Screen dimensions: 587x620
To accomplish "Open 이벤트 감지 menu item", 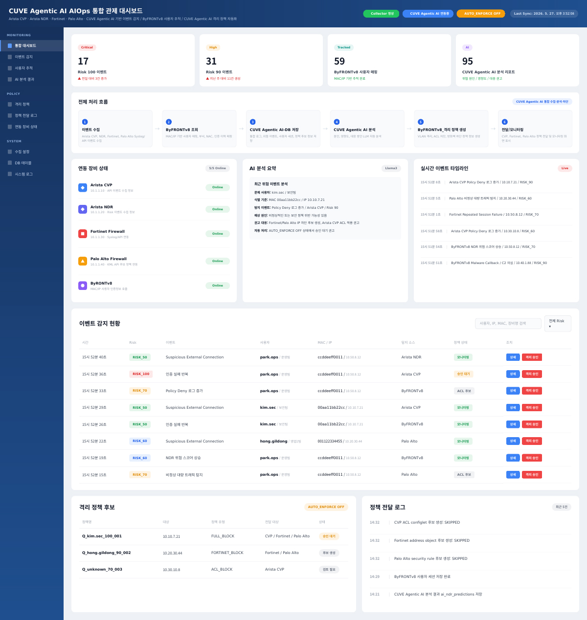I will [32, 57].
